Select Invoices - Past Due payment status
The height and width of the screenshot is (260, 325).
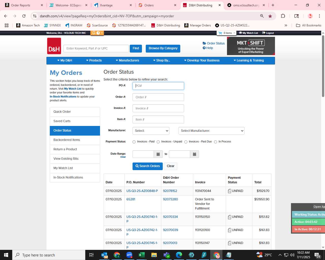coord(186,142)
